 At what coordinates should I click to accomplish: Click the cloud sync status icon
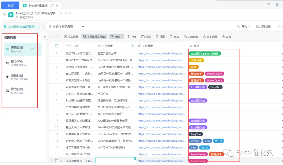71,13
